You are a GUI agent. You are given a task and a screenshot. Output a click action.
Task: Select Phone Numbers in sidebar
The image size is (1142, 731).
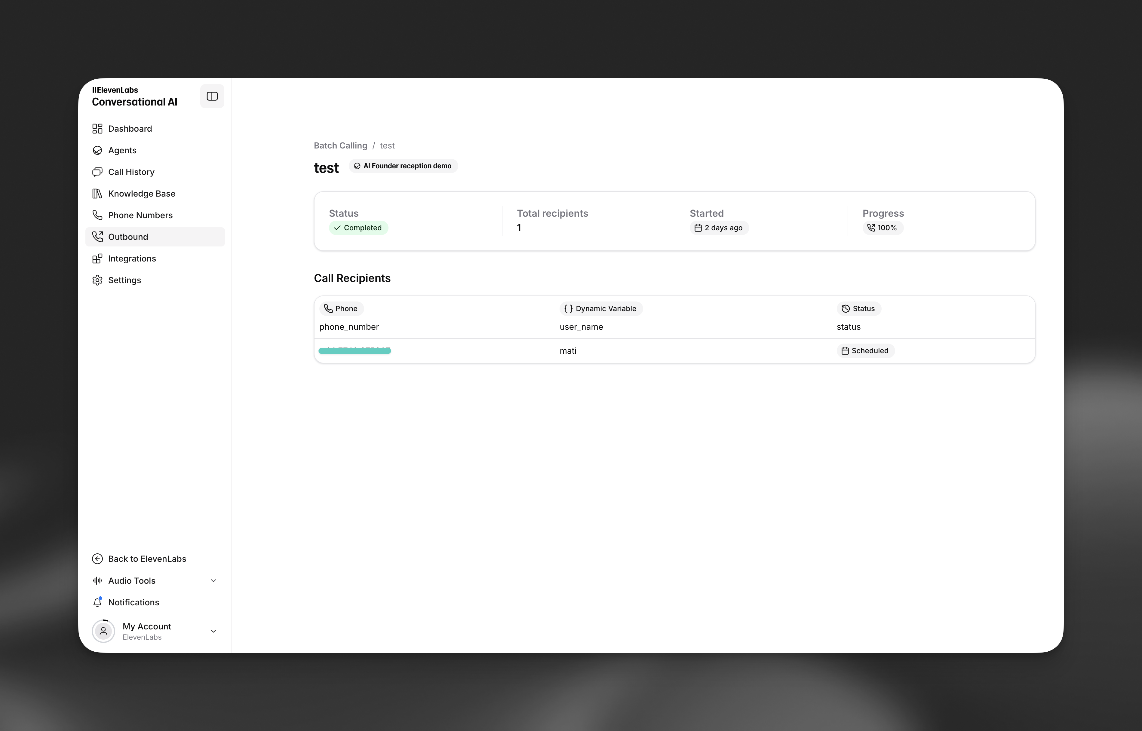click(x=140, y=215)
